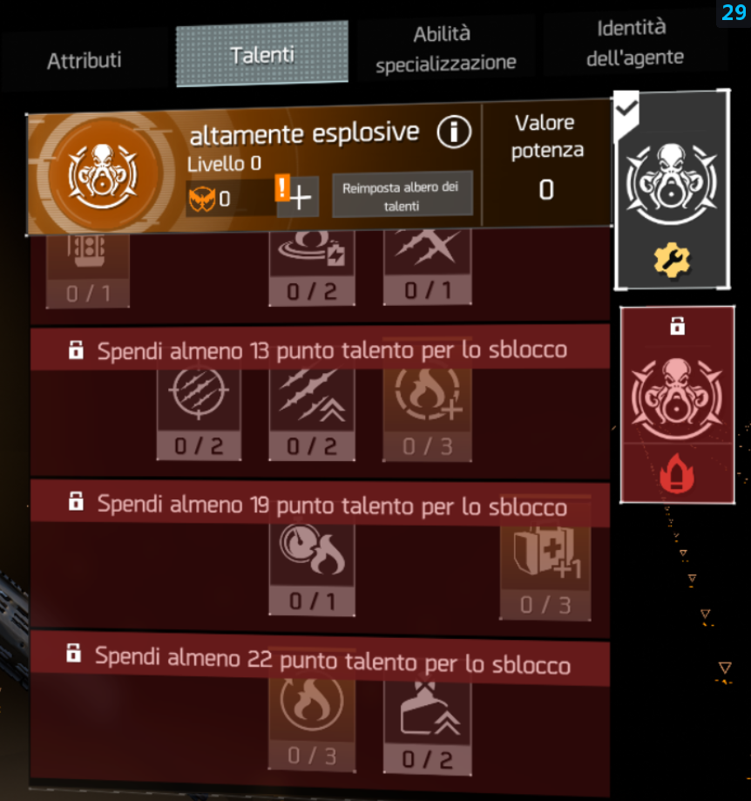Select the crosshair claw talent 0/2

pyautogui.click(x=199, y=414)
